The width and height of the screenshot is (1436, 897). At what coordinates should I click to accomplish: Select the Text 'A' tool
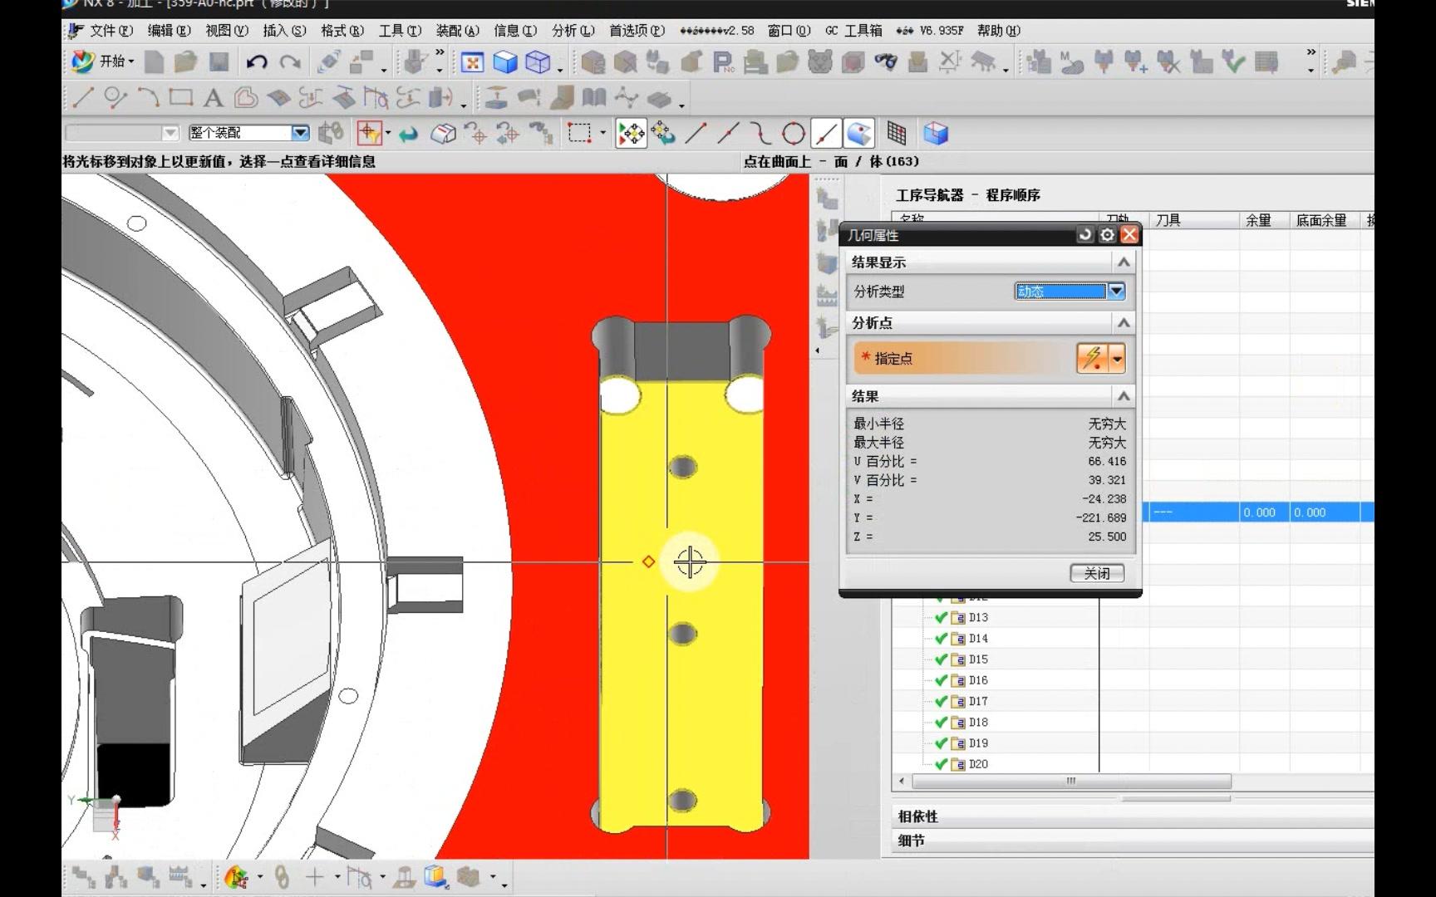click(x=213, y=98)
